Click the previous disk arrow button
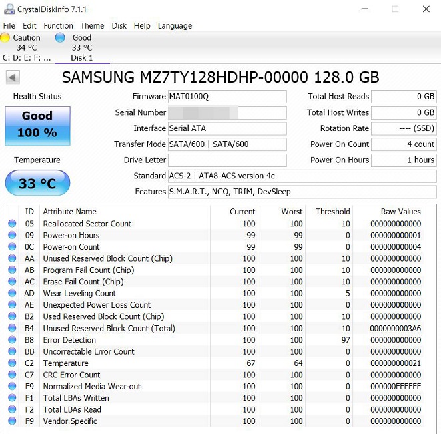The width and height of the screenshot is (441, 434). tap(13, 77)
